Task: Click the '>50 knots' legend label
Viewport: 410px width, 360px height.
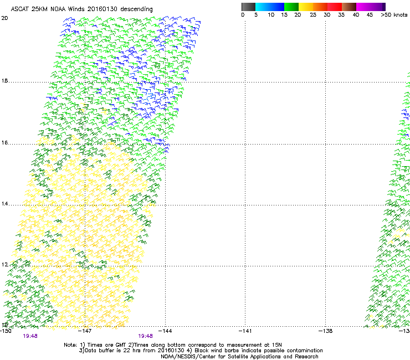Action: [394, 15]
